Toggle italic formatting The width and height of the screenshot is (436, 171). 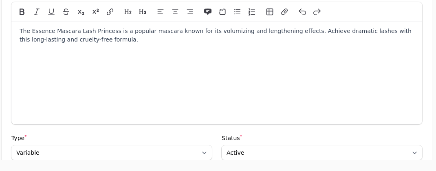(36, 12)
